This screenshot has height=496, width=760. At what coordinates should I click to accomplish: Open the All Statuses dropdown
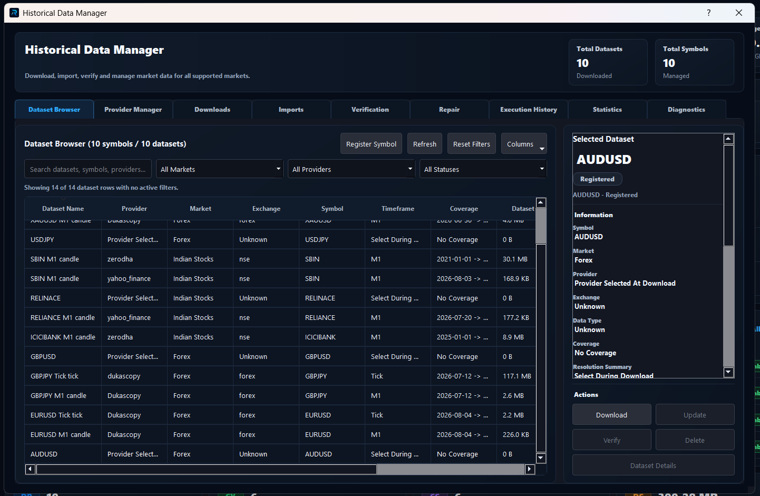pos(483,169)
